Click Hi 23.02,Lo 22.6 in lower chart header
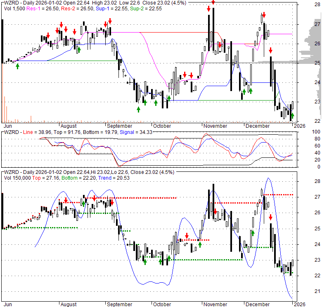 tap(110, 172)
